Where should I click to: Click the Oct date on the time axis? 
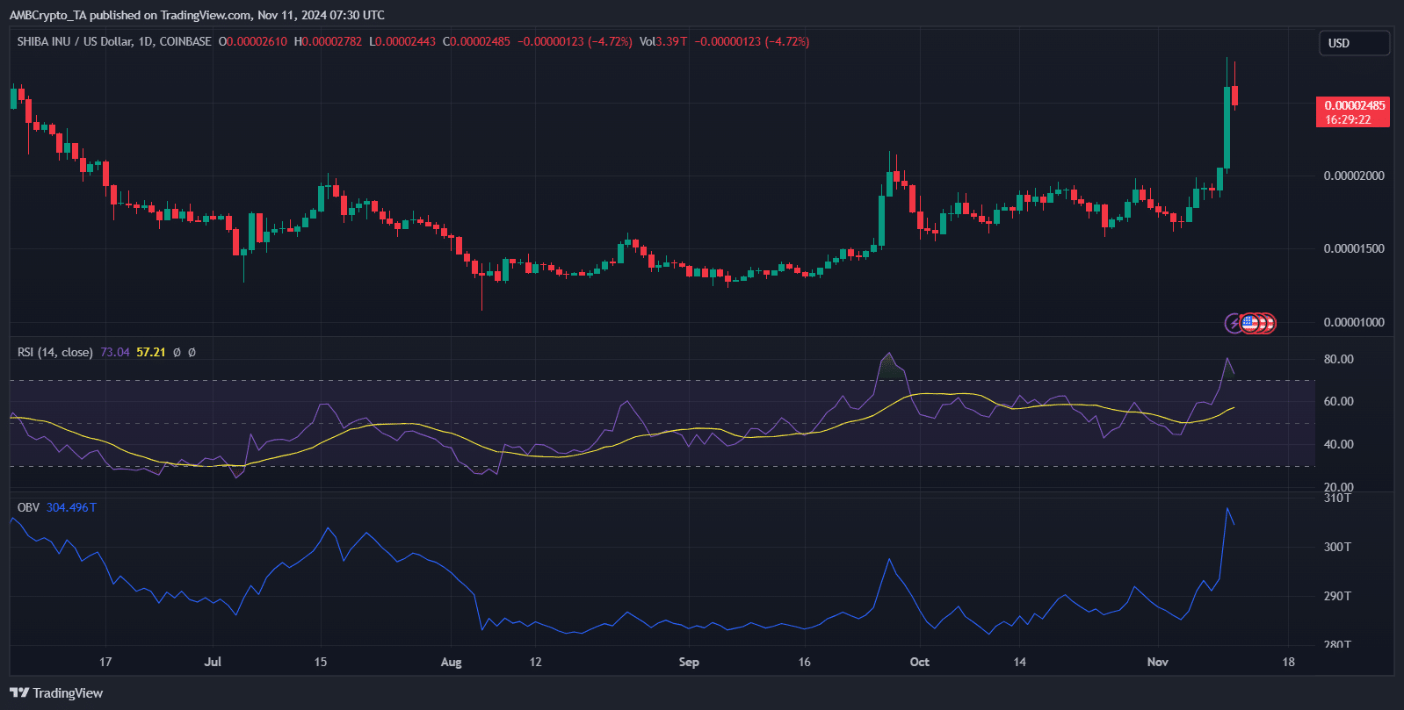click(x=920, y=662)
